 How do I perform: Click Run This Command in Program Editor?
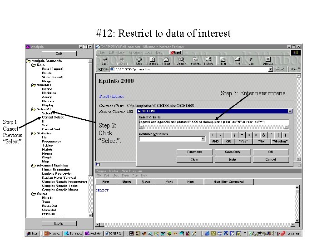[228, 182]
